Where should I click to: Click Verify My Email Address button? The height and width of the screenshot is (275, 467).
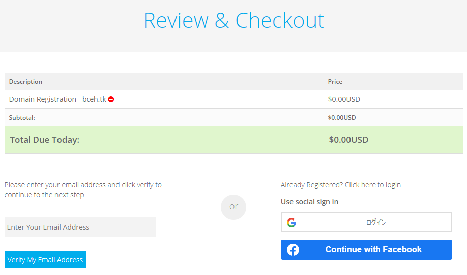45,260
